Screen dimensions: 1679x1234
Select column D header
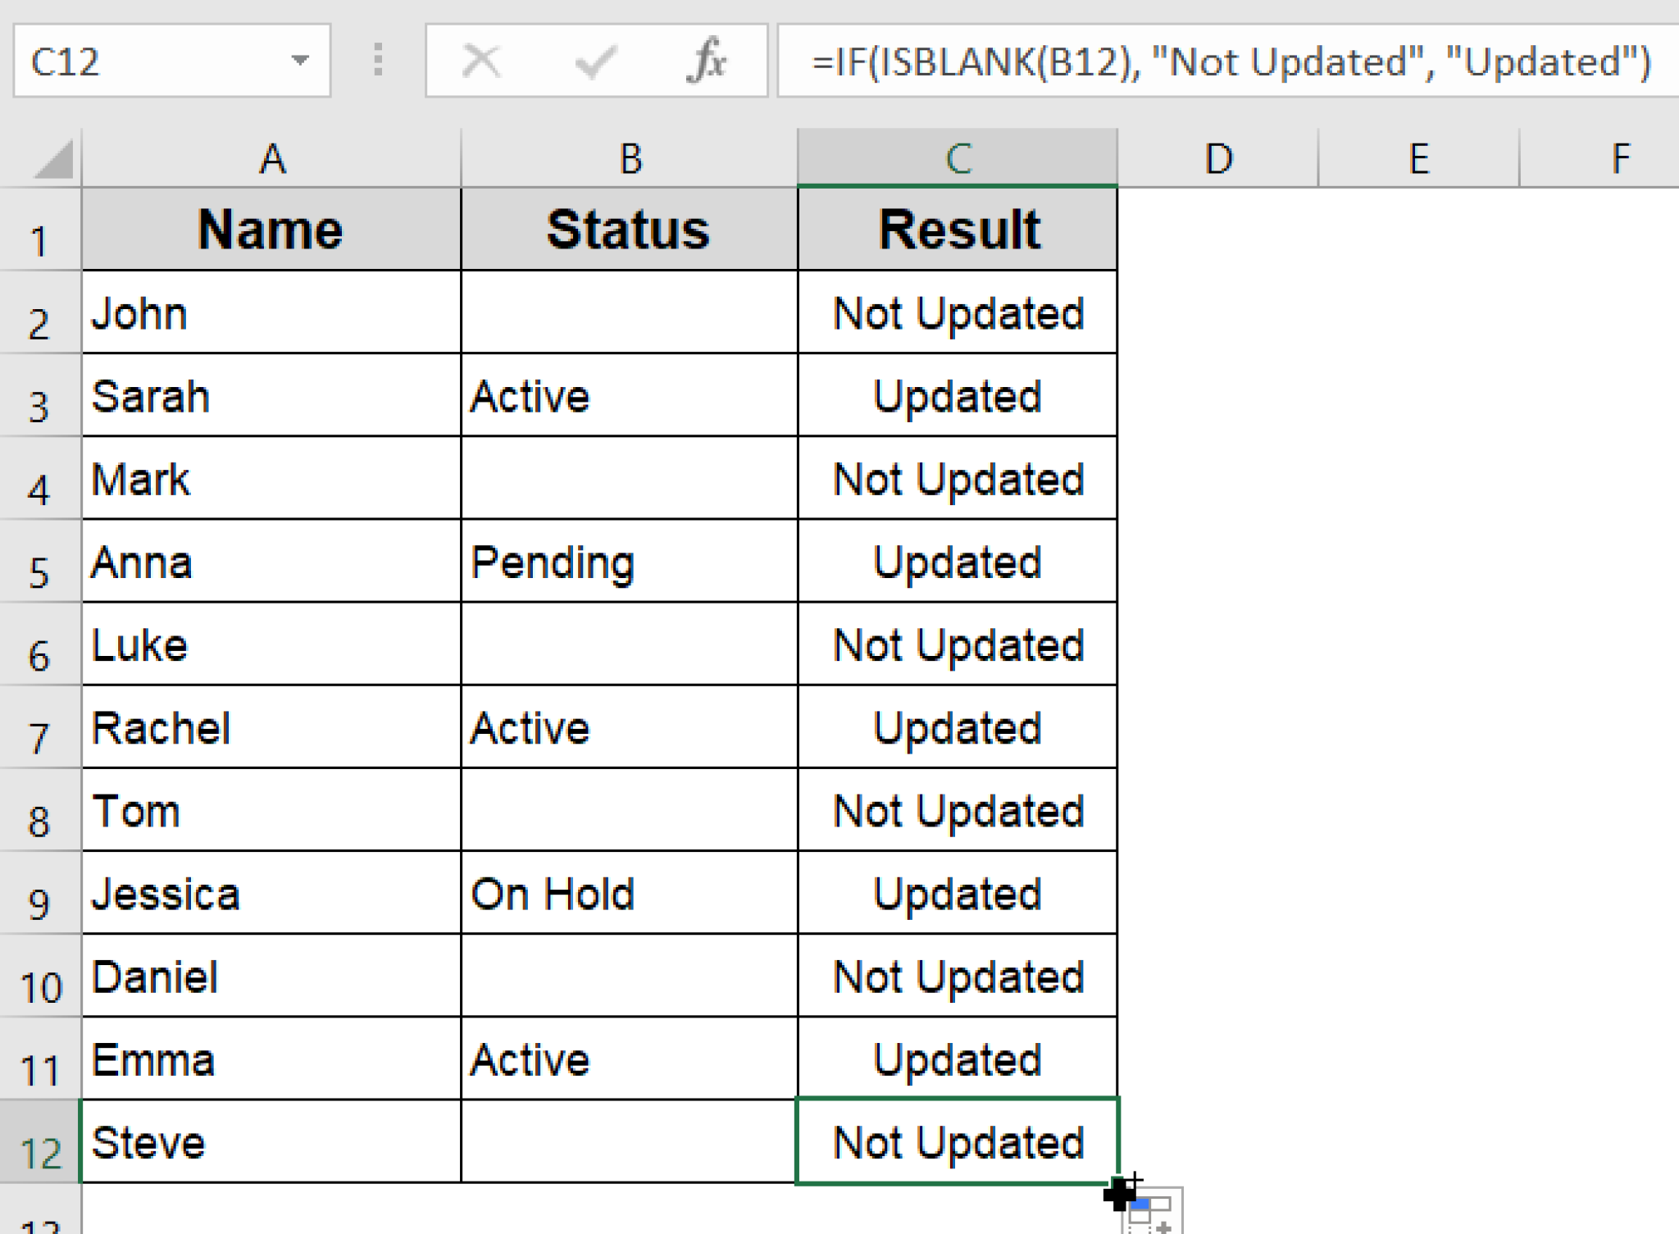[x=1217, y=157]
